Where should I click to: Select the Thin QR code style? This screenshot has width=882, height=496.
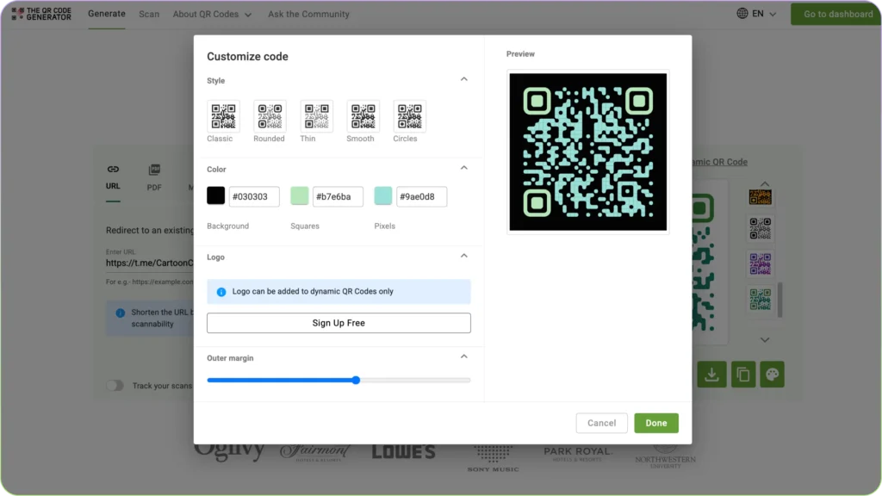pyautogui.click(x=315, y=116)
